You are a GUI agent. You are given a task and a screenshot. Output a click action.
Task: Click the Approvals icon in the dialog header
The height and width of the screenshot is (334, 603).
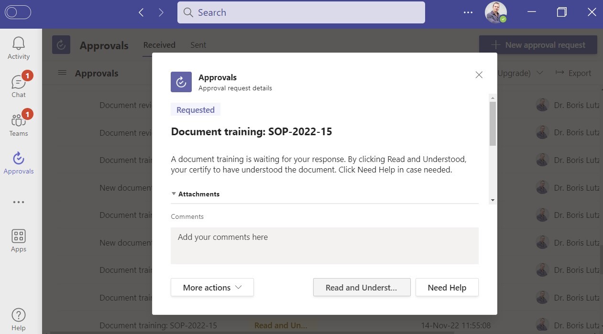coord(181,82)
